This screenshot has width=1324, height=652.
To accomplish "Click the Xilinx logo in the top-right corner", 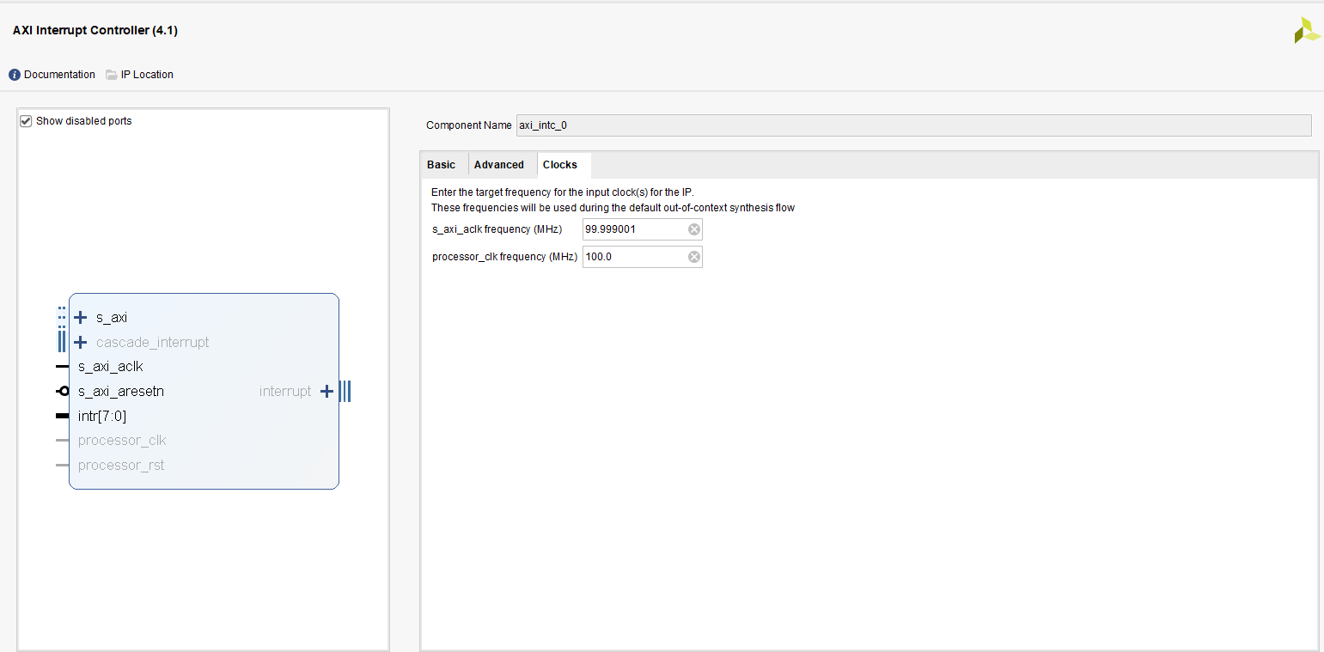I will click(1305, 28).
